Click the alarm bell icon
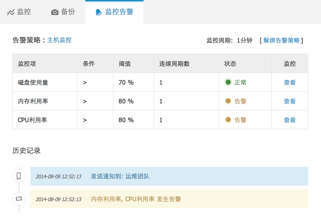The height and width of the screenshot is (222, 321). pos(98,12)
